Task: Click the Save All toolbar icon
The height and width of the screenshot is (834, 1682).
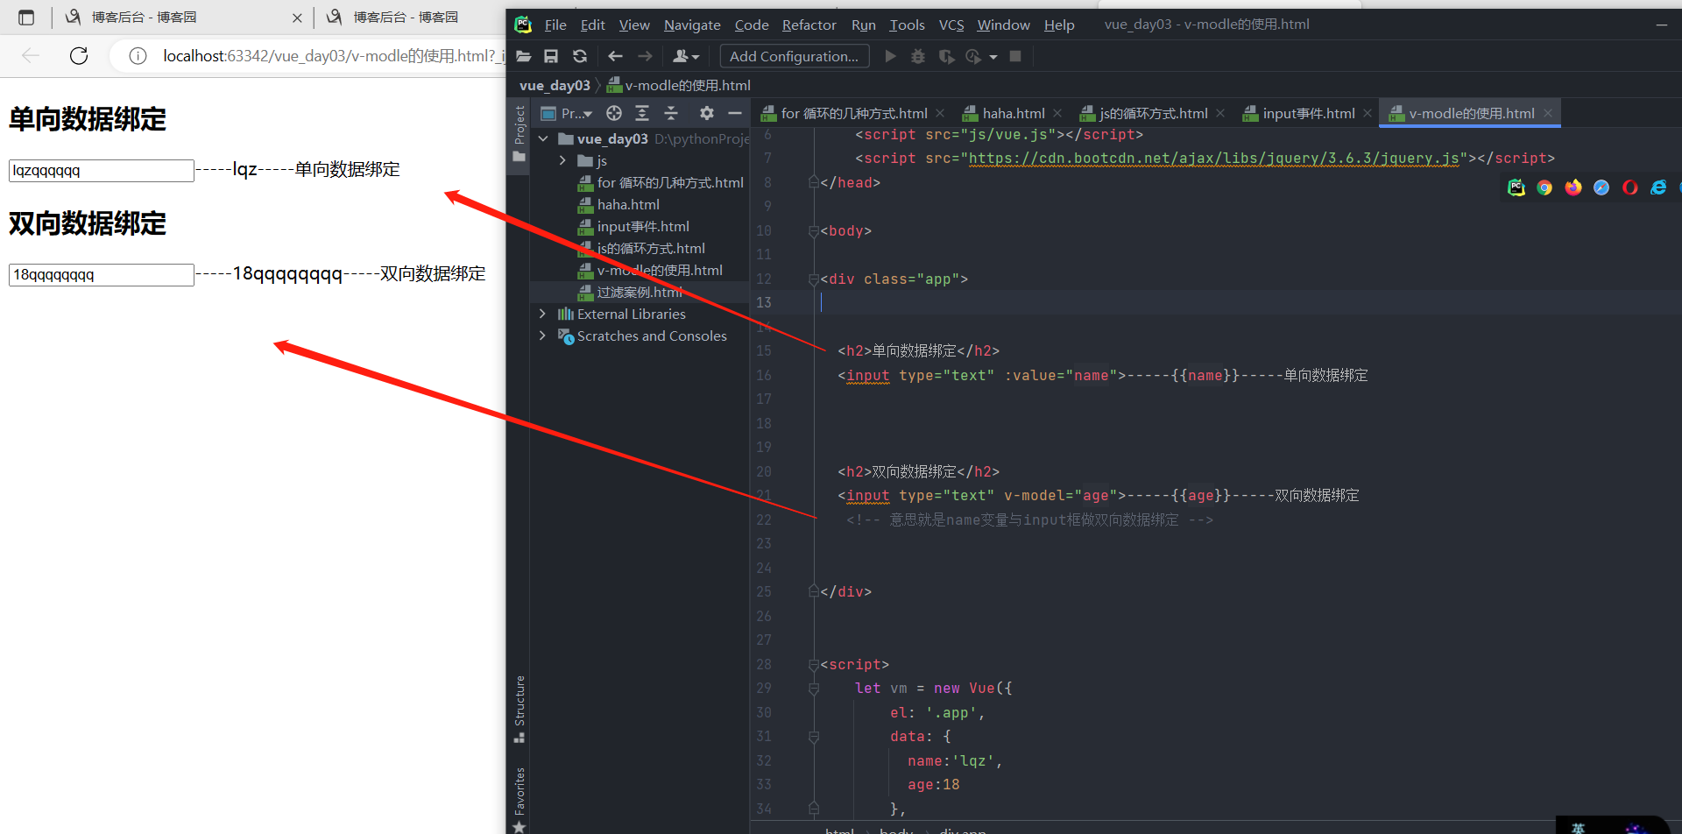Action: point(551,56)
